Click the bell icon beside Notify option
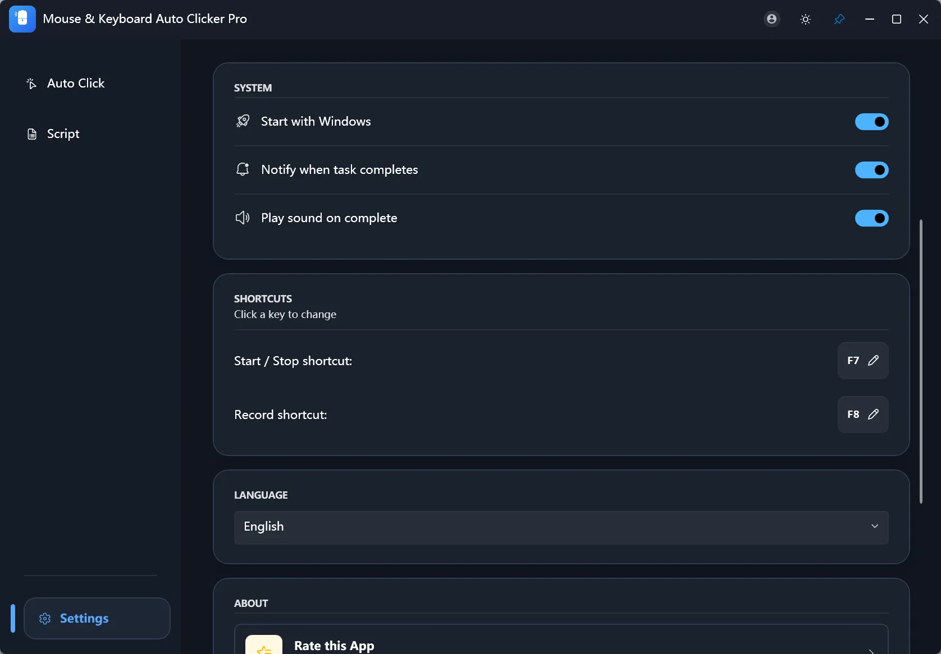Viewport: 941px width, 654px height. tap(243, 169)
